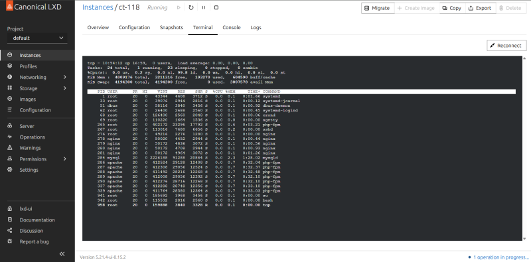This screenshot has width=531, height=262.
Task: Collapse the sidebar with double chevron
Action: tap(62, 254)
